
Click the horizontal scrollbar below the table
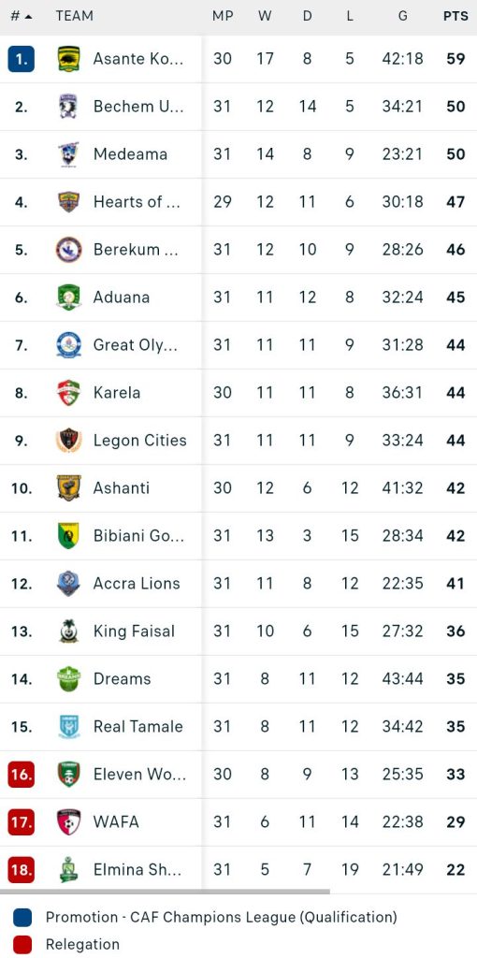pos(165,892)
